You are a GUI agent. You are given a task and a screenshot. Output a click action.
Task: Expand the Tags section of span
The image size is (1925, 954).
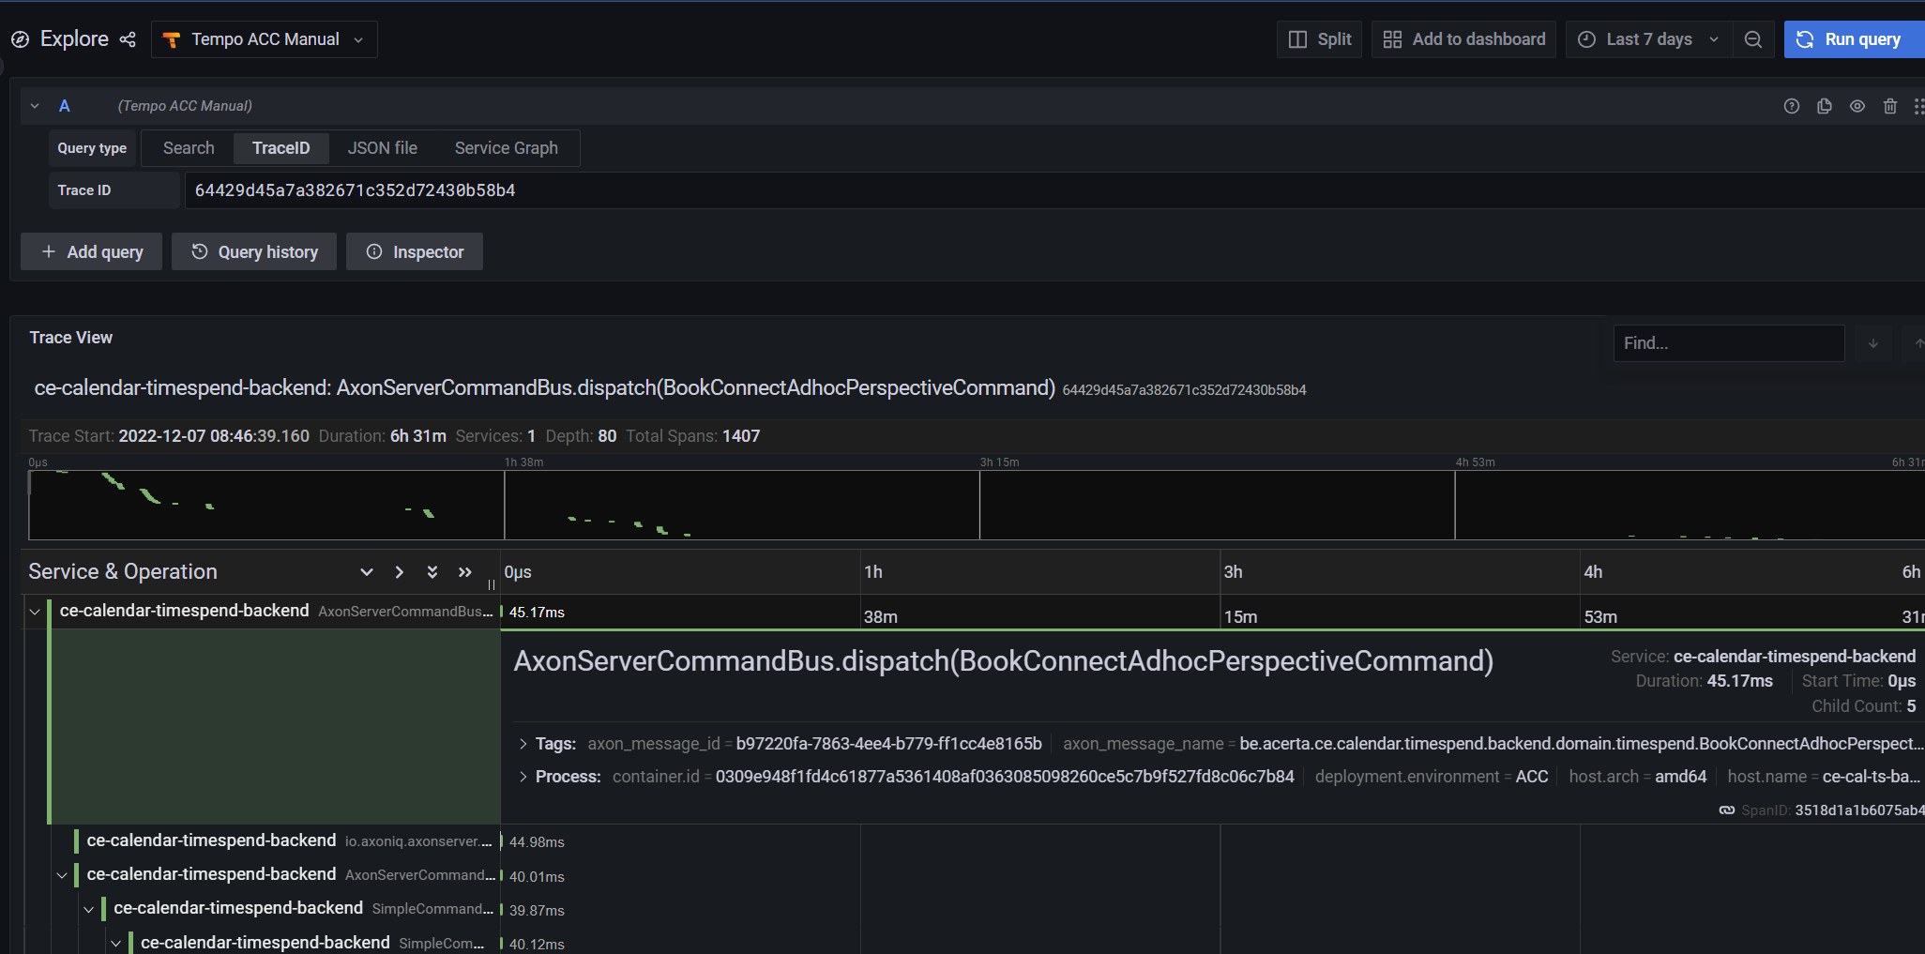click(x=523, y=744)
